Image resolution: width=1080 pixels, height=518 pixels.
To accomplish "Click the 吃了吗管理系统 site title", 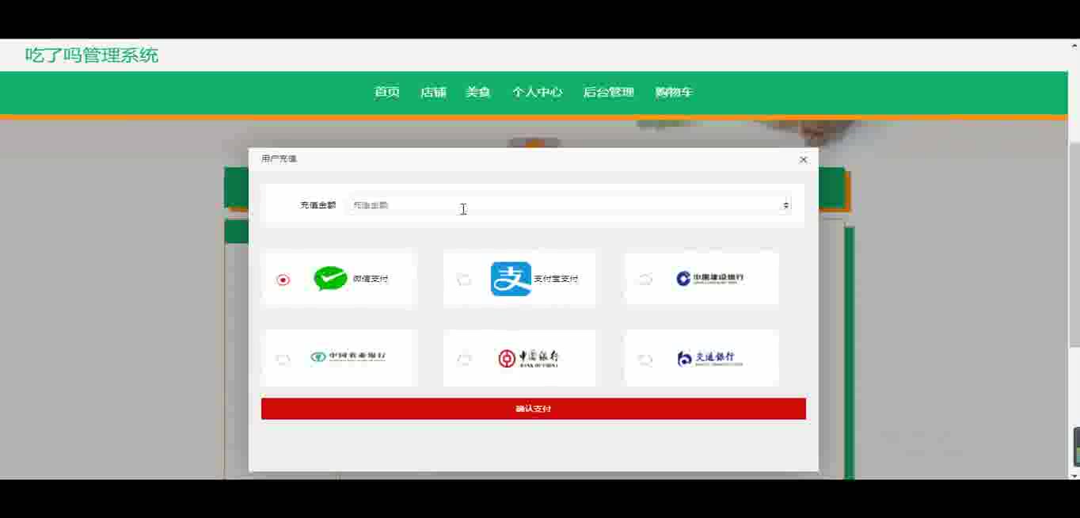I will coord(92,55).
